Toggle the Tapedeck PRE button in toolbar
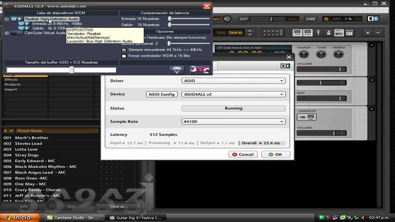This screenshot has width=395, height=222. click(x=297, y=32)
